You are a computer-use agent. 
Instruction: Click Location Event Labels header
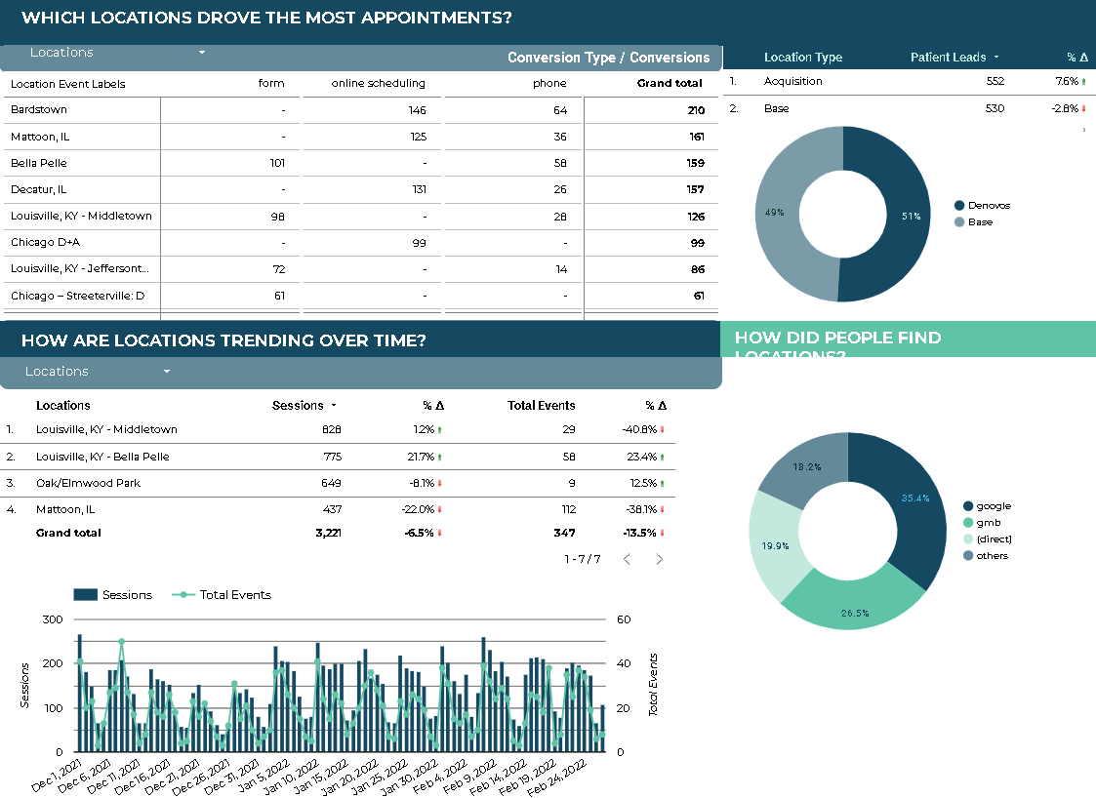coord(67,84)
